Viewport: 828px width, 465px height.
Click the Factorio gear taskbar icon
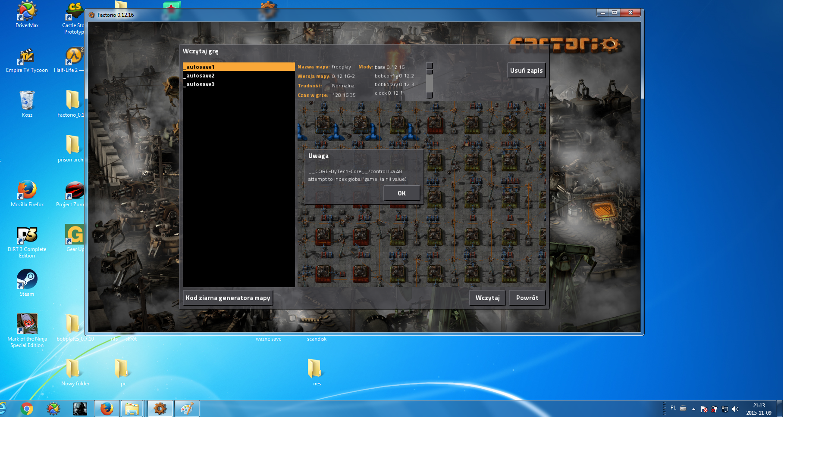pos(160,409)
